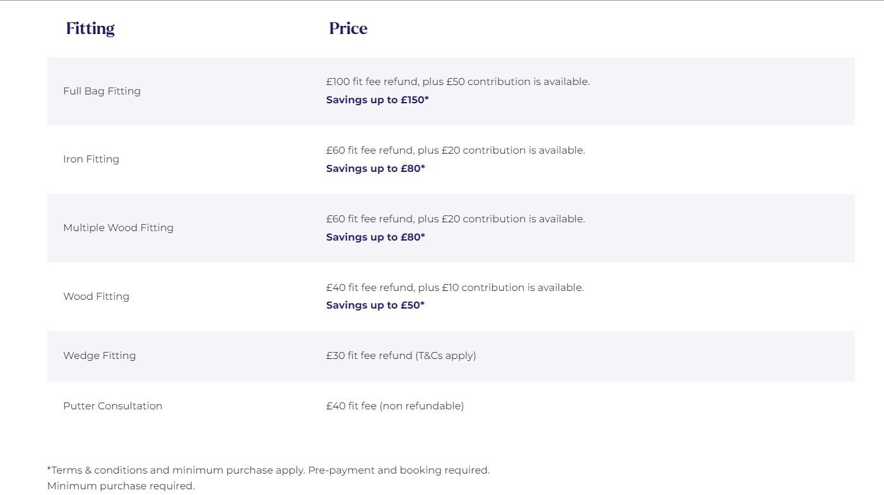Image resolution: width=884 pixels, height=495 pixels.
Task: Select the Full Bag Fitting row label
Action: point(102,91)
